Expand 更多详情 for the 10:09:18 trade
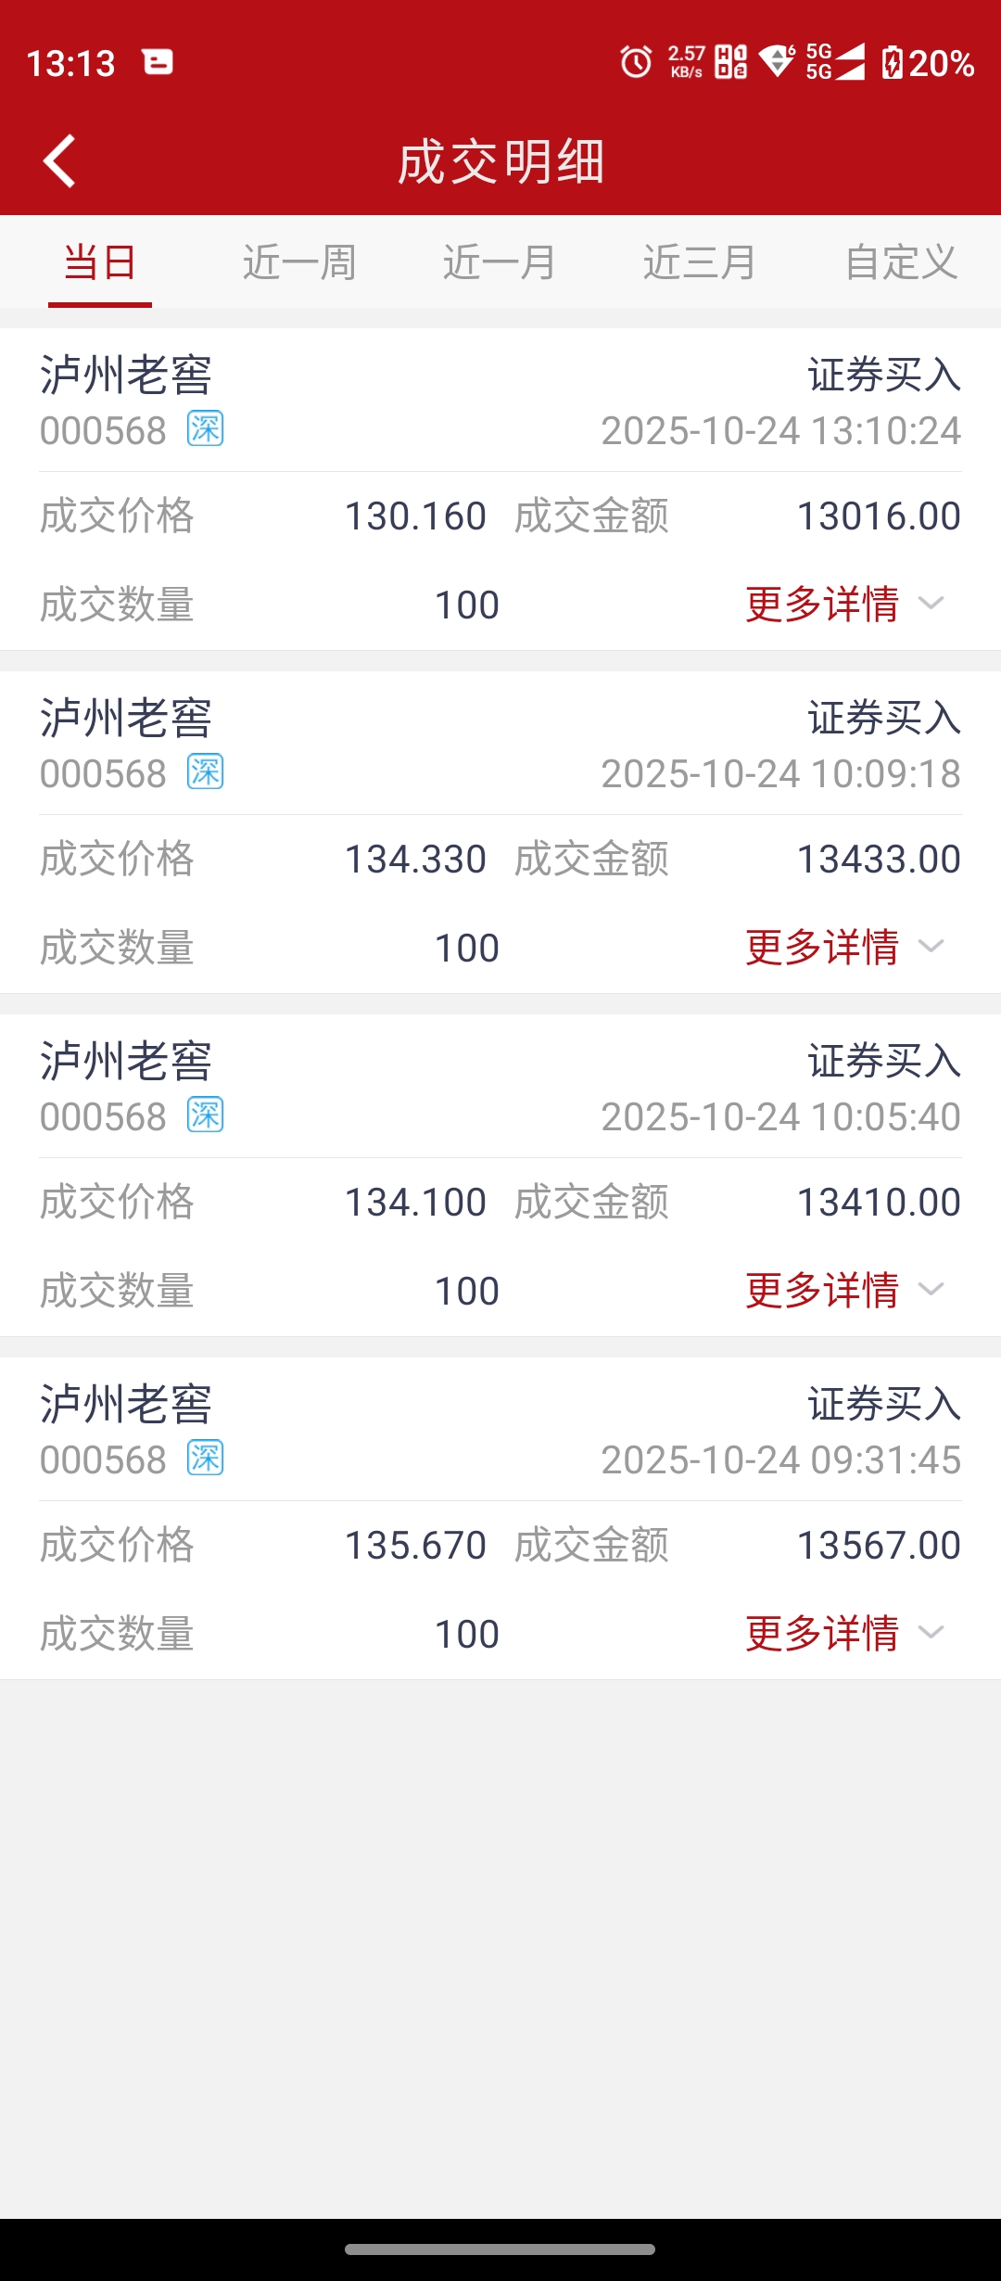 point(843,948)
